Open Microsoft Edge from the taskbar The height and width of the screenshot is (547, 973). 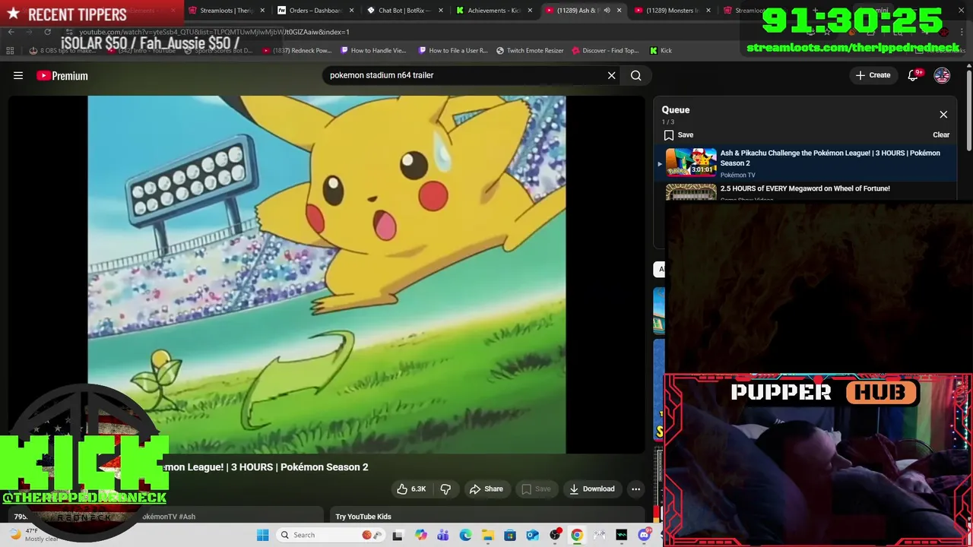(x=465, y=535)
